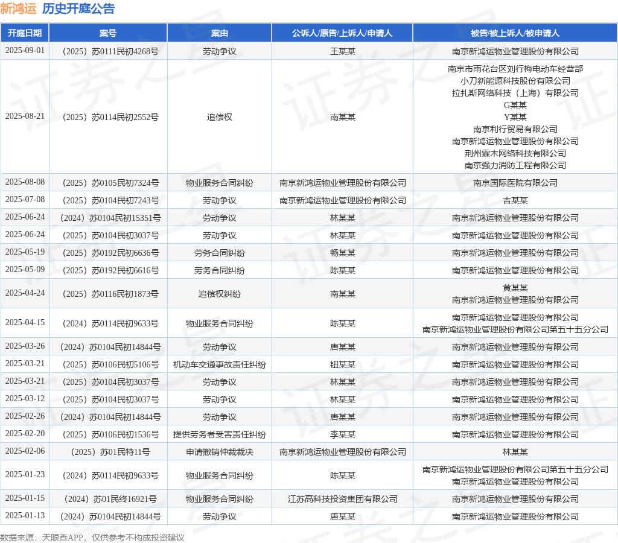Screen dimensions: 618x543
Task: Select the date 2025-01-13
Action: coord(25,515)
